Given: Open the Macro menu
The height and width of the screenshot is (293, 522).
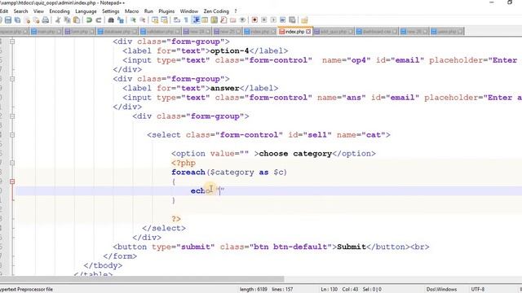Looking at the screenshot, I should (x=131, y=11).
